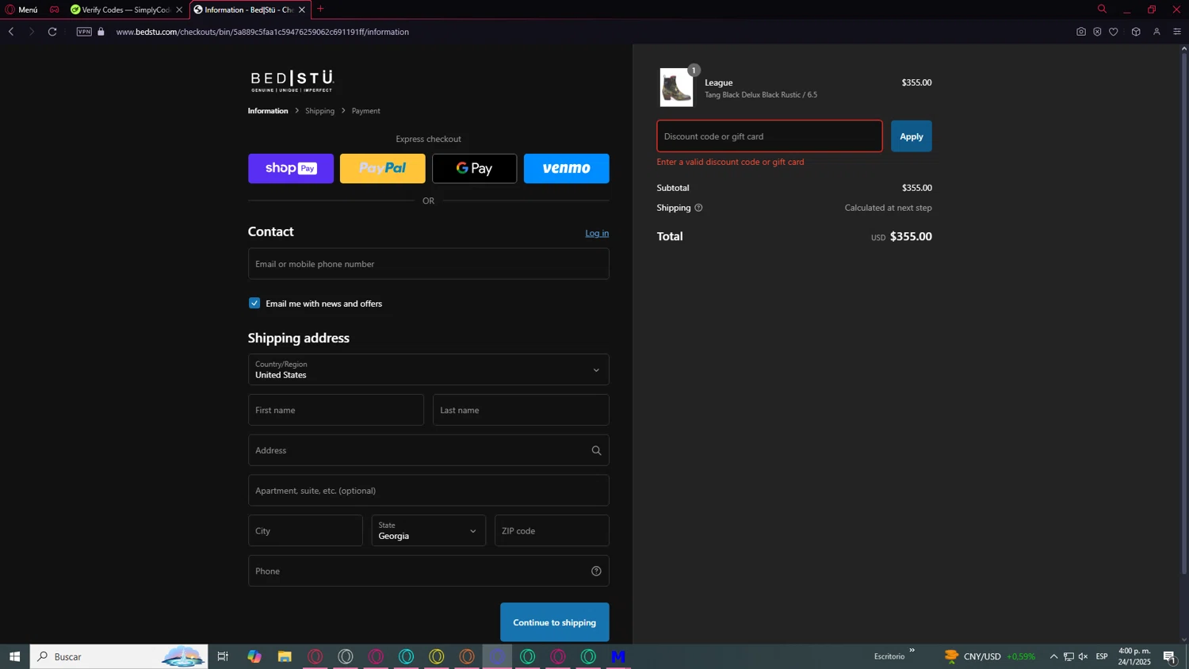Switch to the Verify Codes — SimplyCodes tab
1189x669 pixels.
click(125, 10)
